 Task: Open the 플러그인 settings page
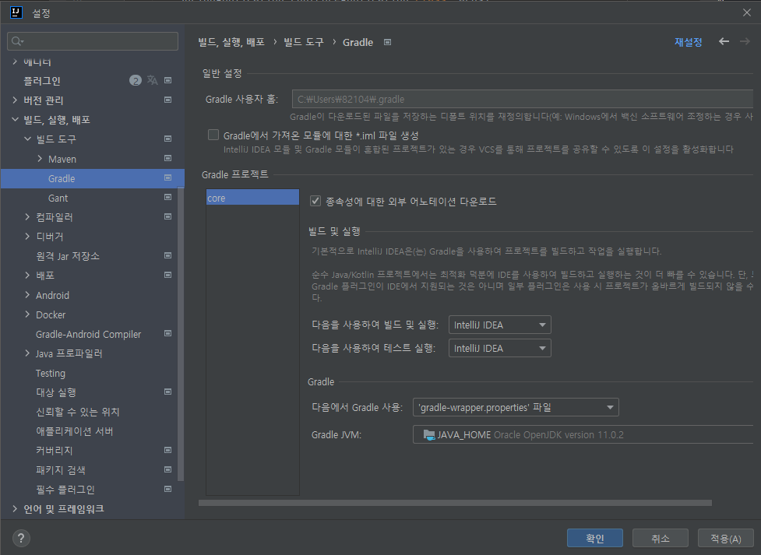pos(42,81)
